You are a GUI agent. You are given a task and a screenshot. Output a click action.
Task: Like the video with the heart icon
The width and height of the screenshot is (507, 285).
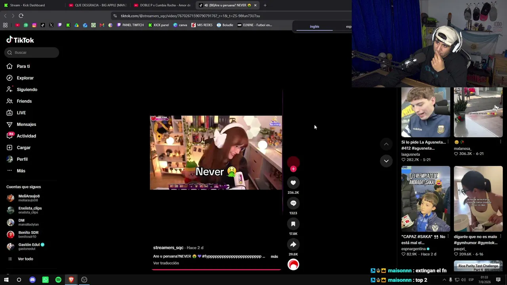293,182
